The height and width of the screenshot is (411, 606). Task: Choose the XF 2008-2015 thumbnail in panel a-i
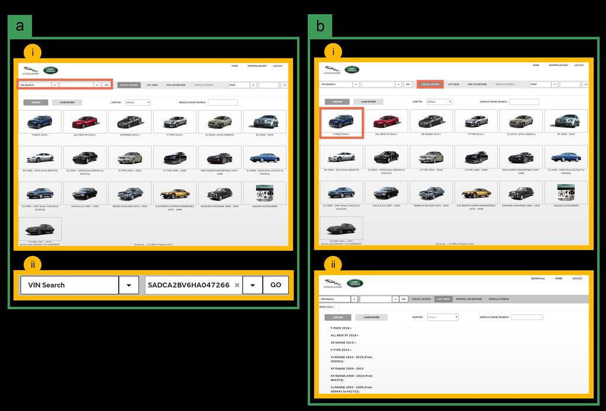(x=265, y=122)
